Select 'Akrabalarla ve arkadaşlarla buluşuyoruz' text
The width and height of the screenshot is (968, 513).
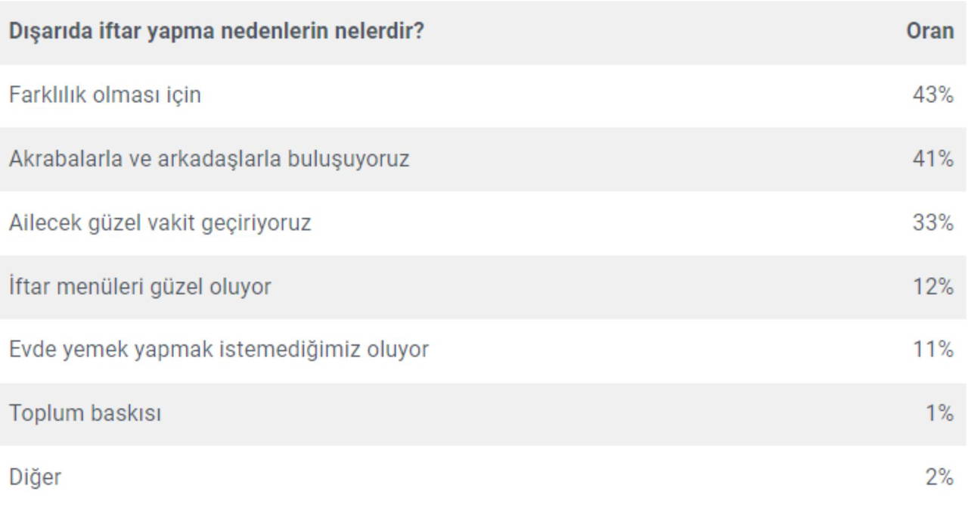click(209, 159)
